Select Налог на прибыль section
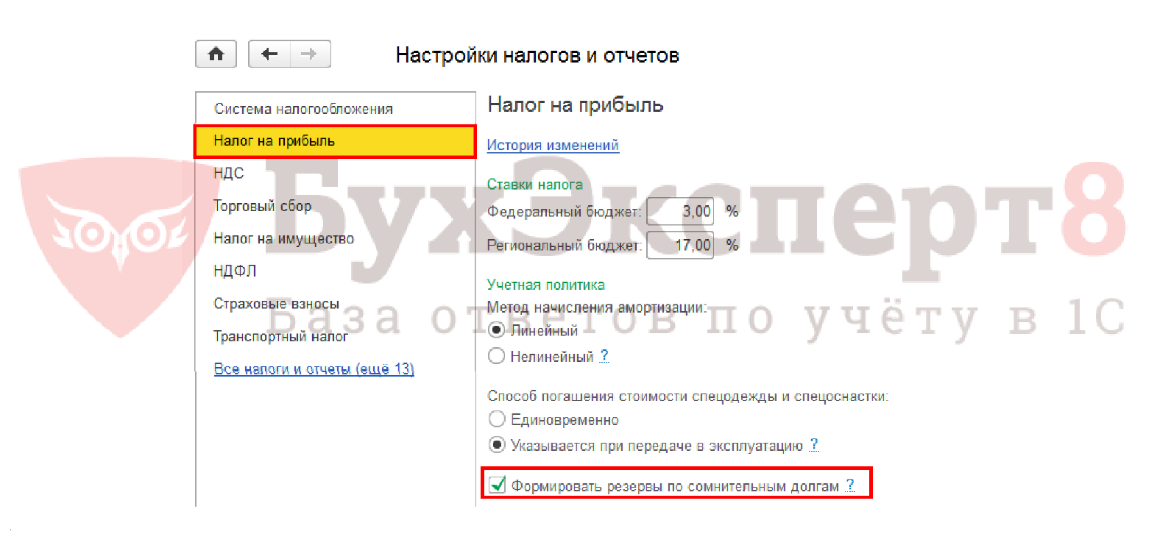 click(274, 140)
